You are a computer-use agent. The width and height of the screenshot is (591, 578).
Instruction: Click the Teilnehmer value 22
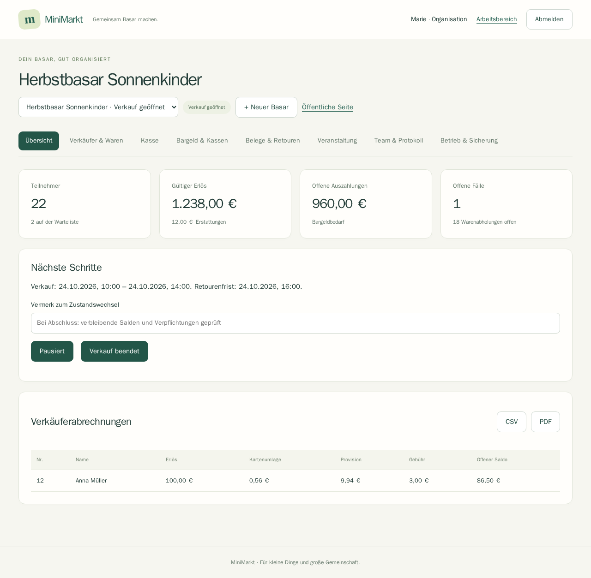[x=38, y=203]
